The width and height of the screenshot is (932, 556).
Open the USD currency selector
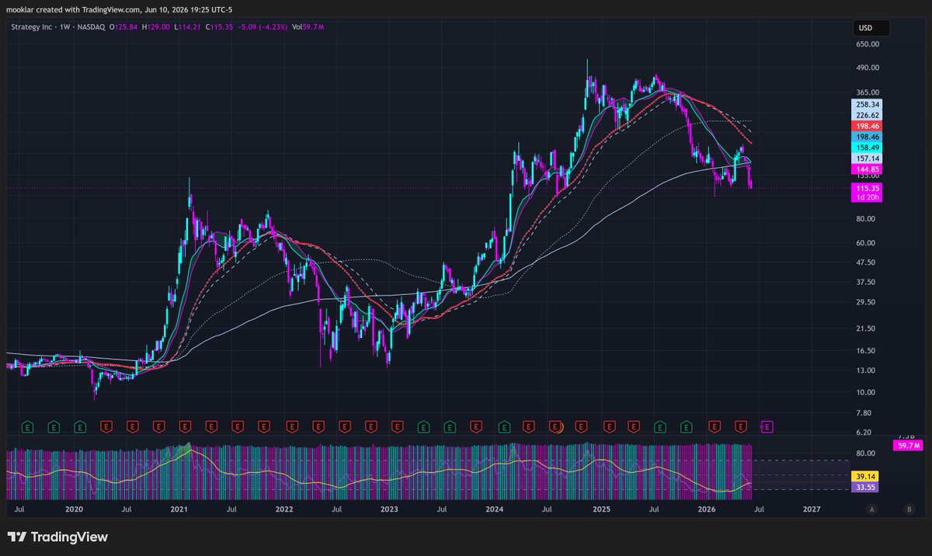tap(871, 27)
